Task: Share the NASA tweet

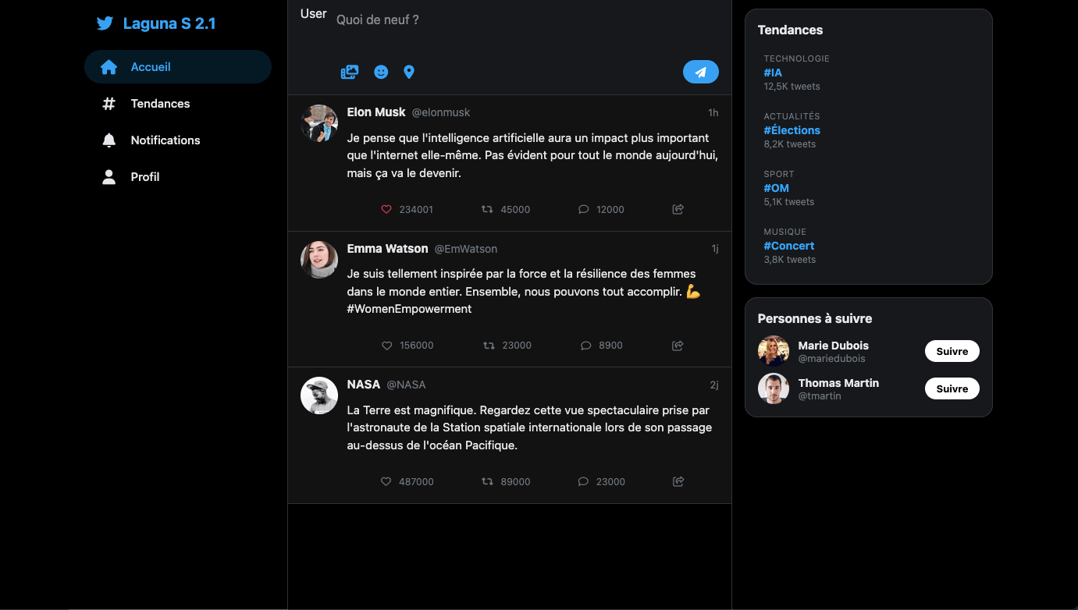Action: [678, 481]
